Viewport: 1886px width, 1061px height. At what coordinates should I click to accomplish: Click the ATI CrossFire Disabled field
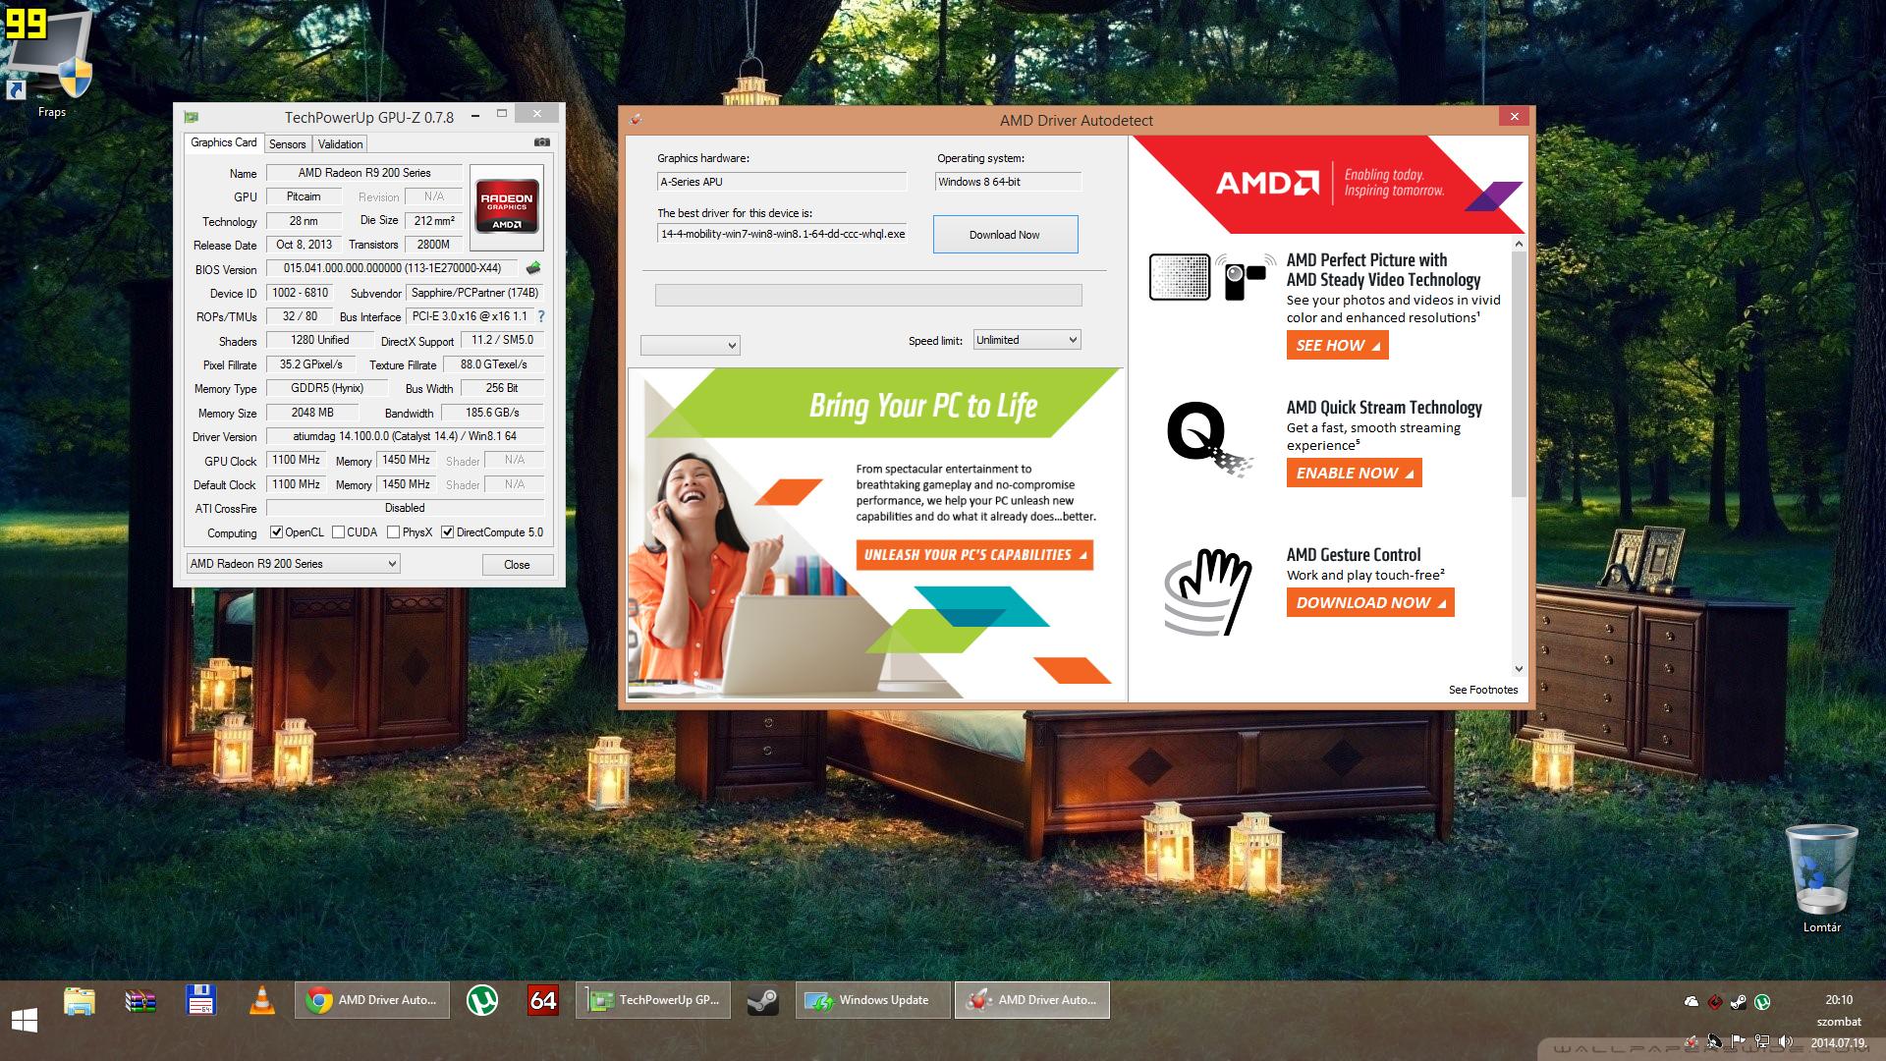(x=405, y=508)
